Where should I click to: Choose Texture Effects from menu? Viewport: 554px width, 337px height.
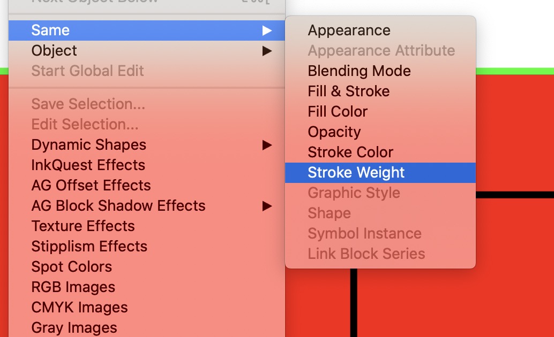tap(83, 226)
